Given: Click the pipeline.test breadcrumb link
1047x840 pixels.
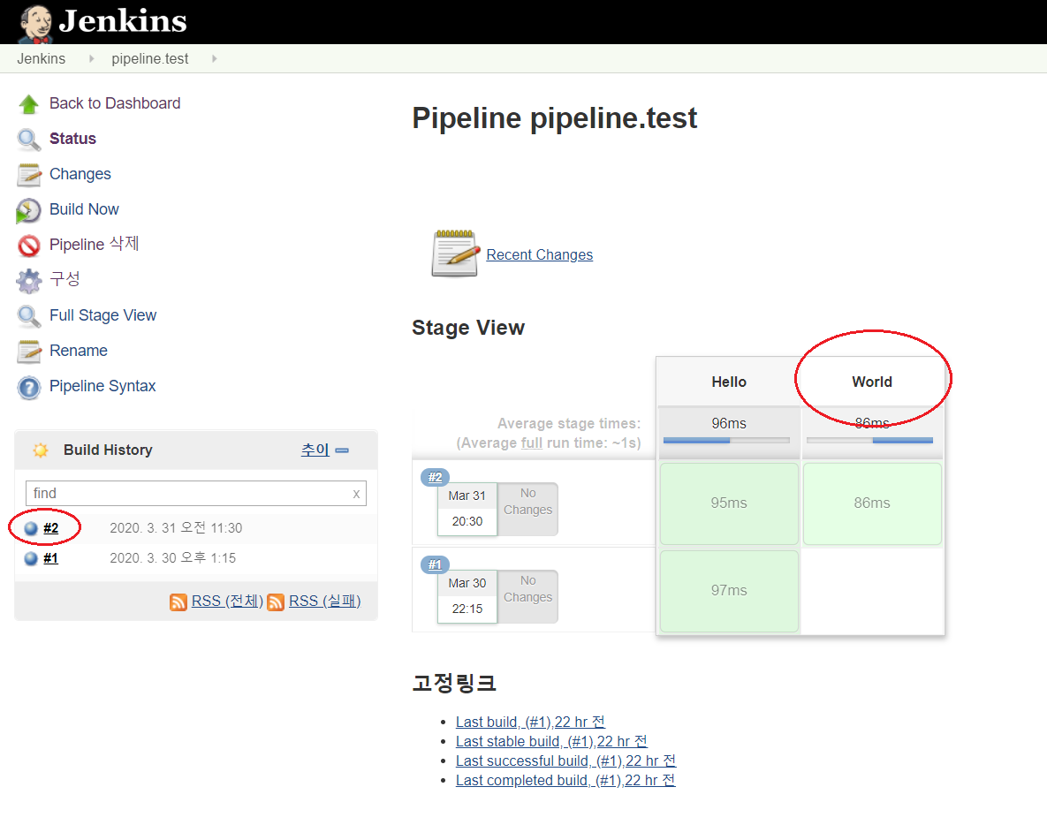Looking at the screenshot, I should (150, 59).
